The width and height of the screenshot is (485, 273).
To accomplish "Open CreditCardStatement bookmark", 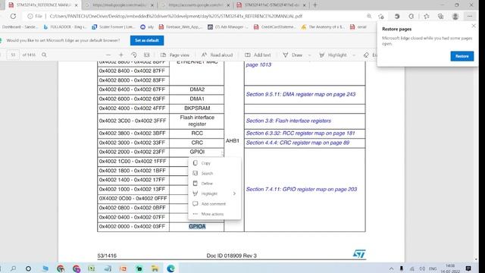I will click(274, 27).
